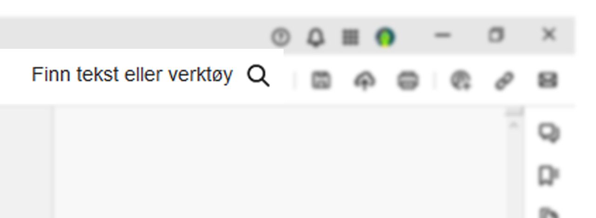Restore down the application window
Viewport: 596px width, 218px height.
pos(496,35)
